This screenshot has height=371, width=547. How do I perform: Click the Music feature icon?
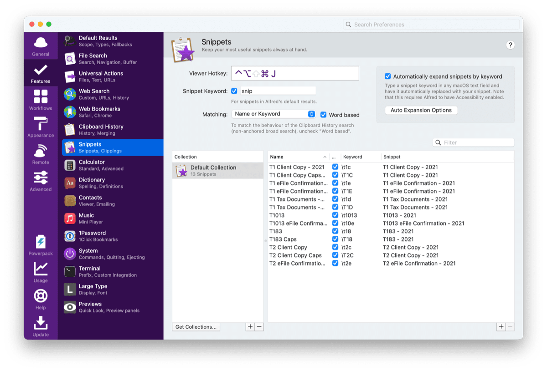[x=70, y=219]
